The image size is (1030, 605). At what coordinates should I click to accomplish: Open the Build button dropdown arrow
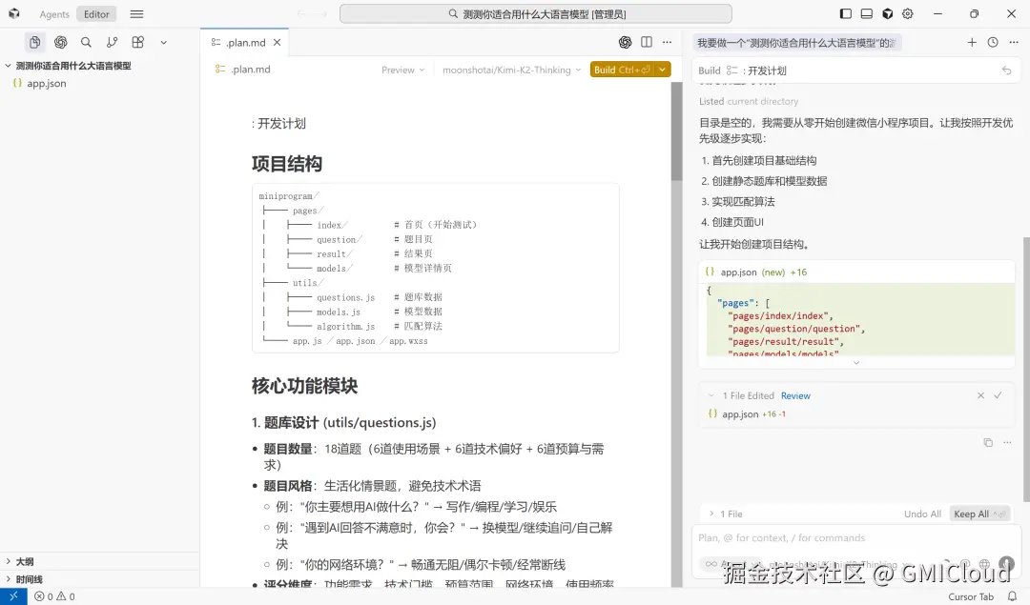(x=663, y=70)
